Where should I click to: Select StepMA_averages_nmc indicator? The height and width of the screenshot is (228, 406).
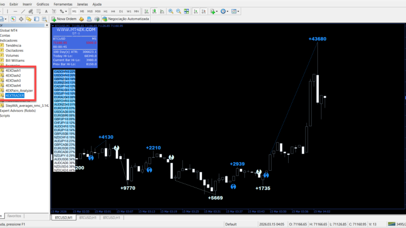point(27,106)
